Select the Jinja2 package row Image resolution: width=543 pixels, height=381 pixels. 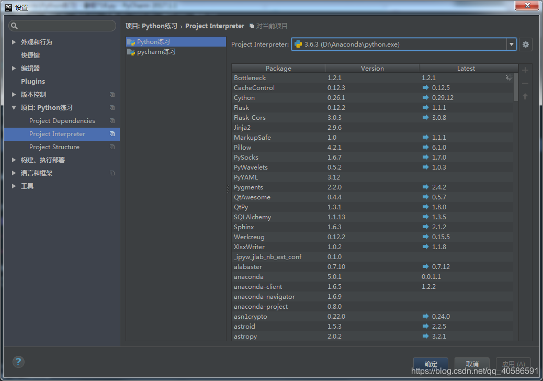coord(372,128)
